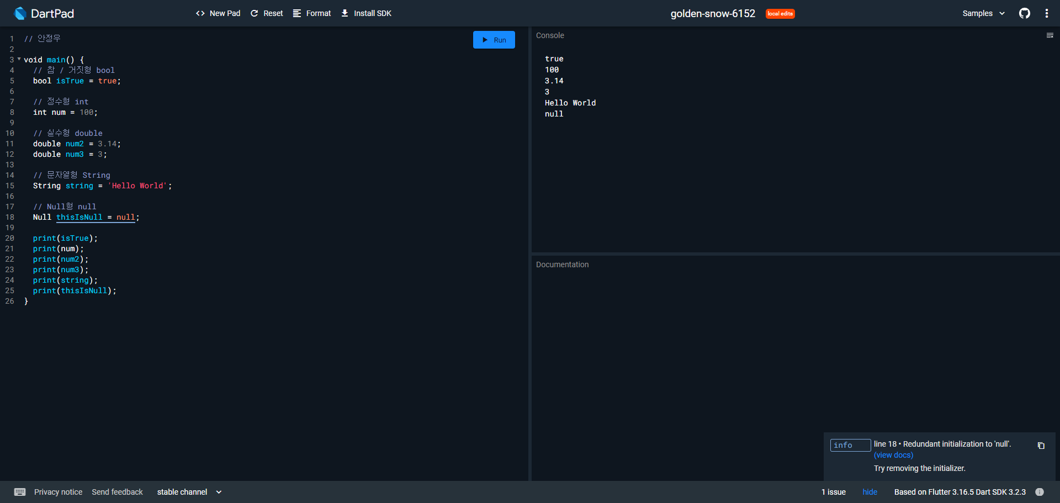Click the New Pad code brackets icon
1060x503 pixels.
click(x=200, y=13)
